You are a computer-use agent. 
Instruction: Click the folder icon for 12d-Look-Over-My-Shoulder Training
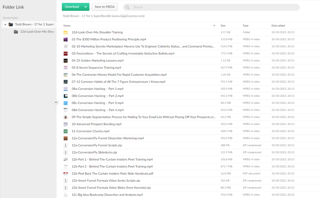(x=66, y=32)
